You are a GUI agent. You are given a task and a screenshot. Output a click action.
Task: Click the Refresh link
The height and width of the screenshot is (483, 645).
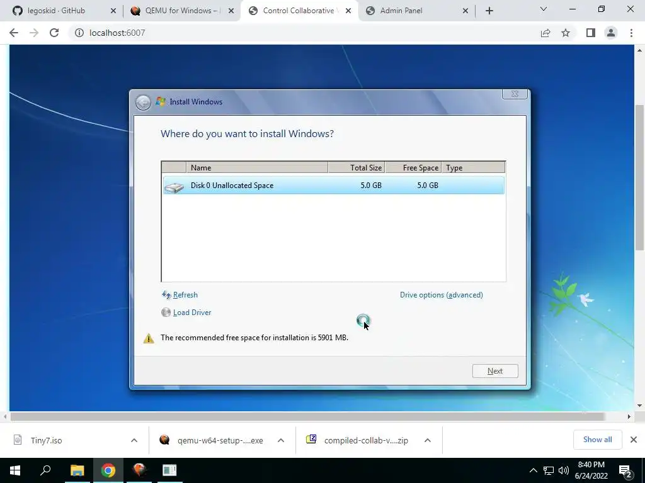pyautogui.click(x=185, y=295)
